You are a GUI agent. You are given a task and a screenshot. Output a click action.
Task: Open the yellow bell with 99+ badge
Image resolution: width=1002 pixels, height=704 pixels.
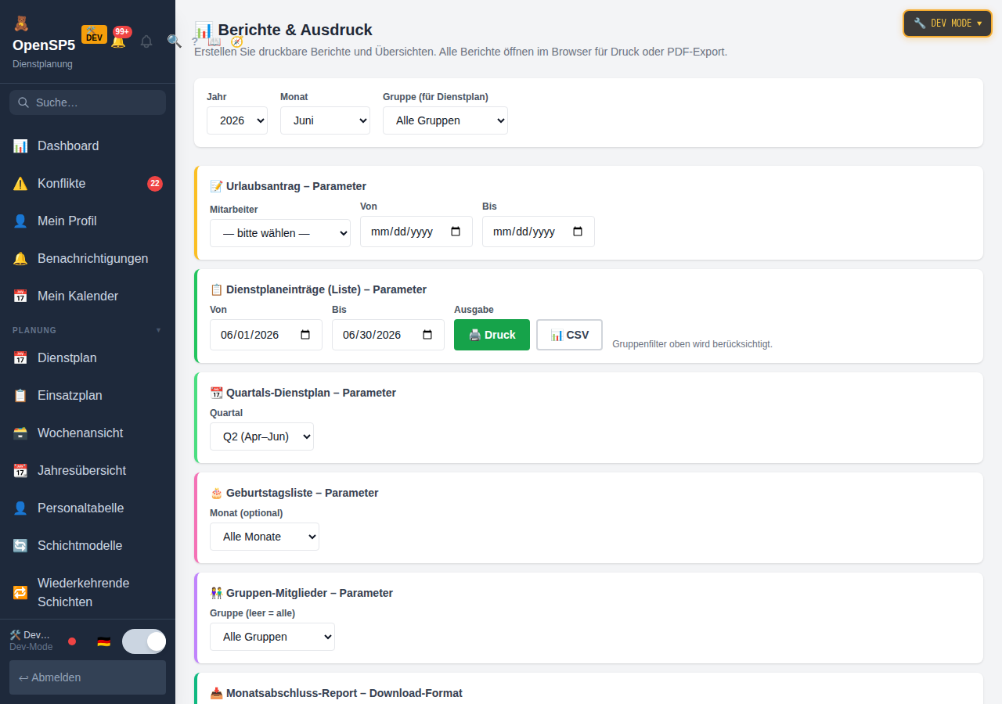pos(118,41)
